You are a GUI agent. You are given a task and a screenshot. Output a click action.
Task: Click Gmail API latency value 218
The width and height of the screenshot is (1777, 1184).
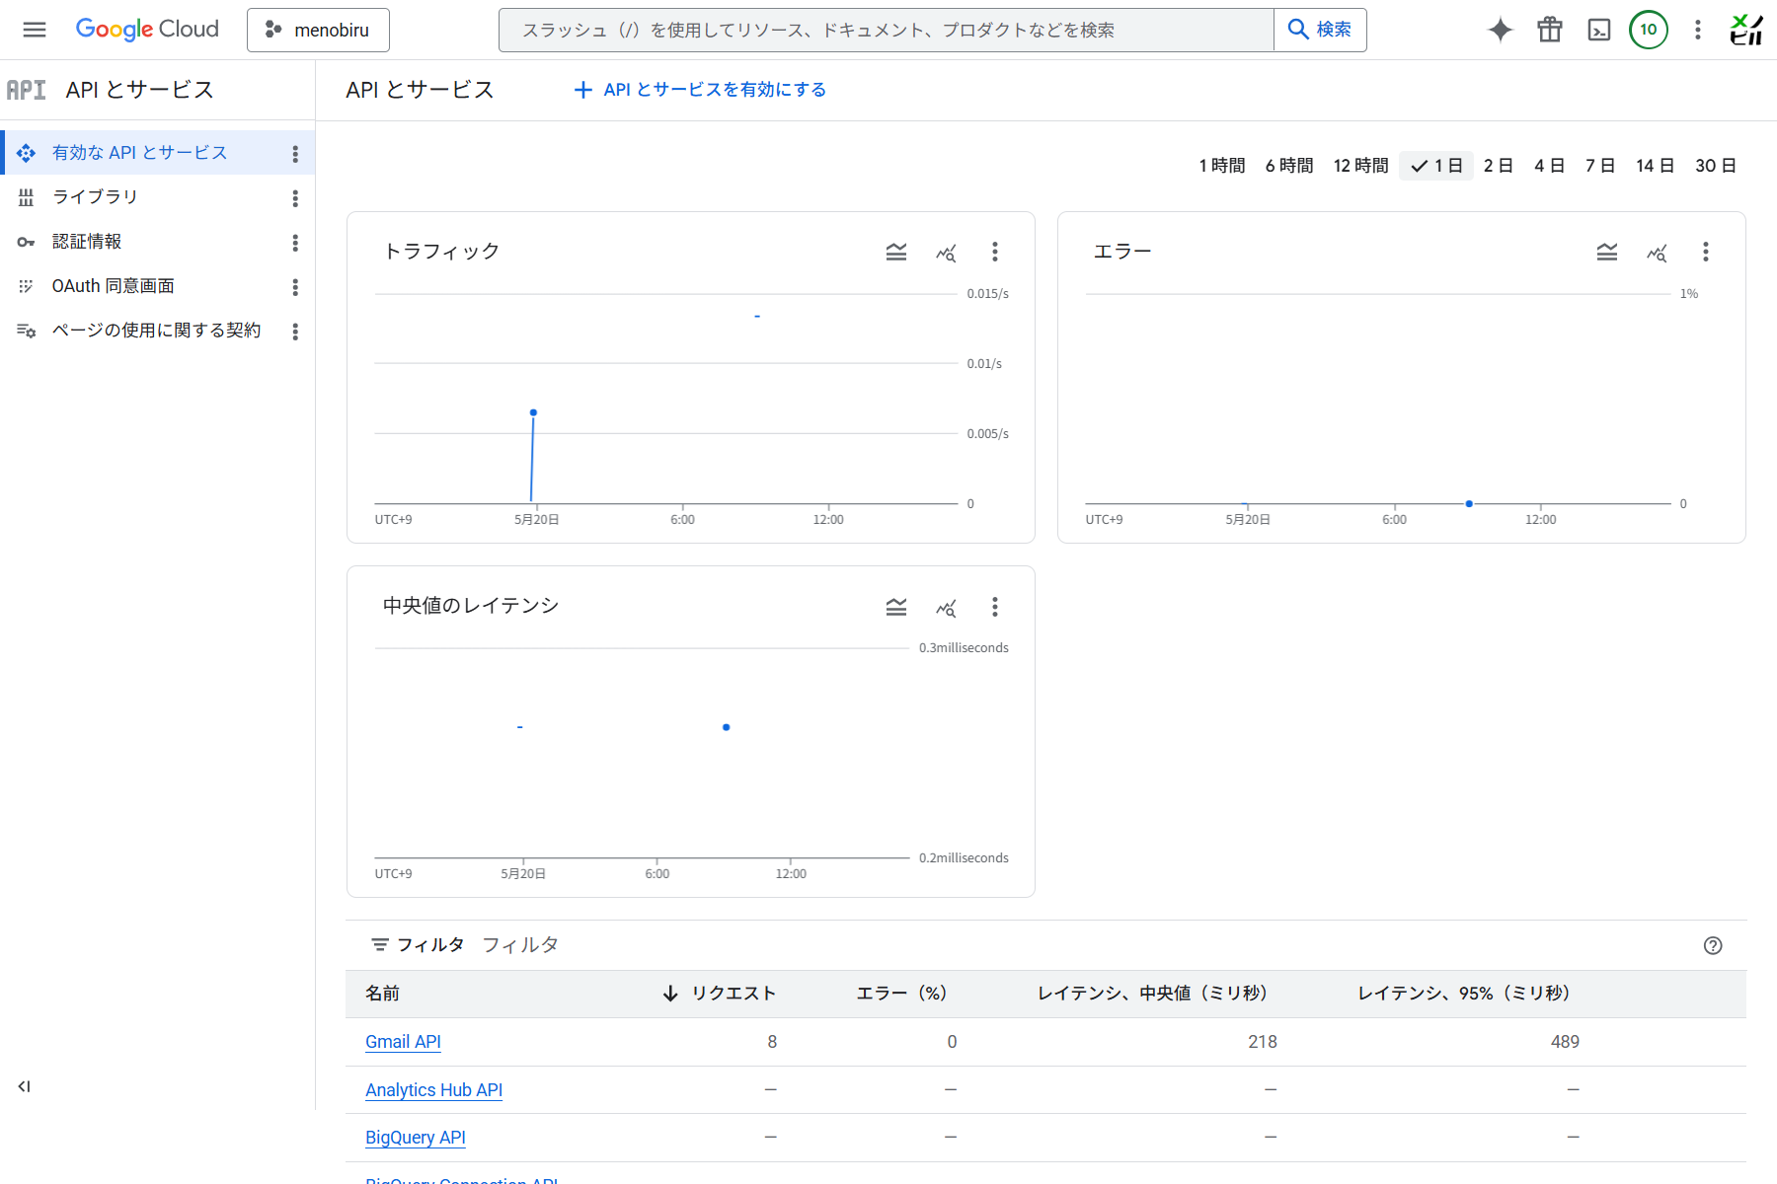(1262, 1042)
